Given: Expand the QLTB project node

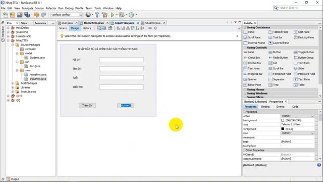Looking at the screenshot, I should [x=8, y=96].
